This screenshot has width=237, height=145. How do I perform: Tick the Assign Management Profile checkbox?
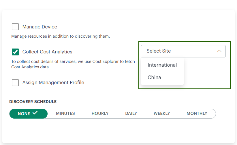coord(15,83)
